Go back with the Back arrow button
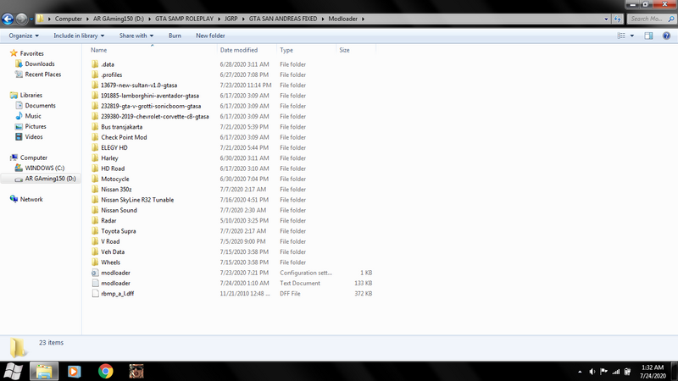The image size is (678, 381). 8,19
